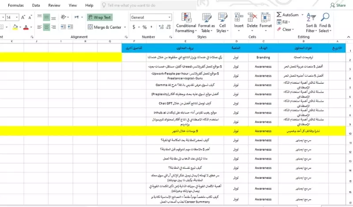
Task: Select cell containing inhub.ai text
Action: click(185, 113)
